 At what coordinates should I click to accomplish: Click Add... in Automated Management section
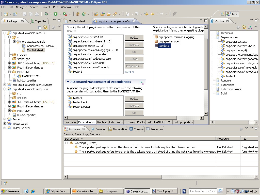tap(134, 99)
